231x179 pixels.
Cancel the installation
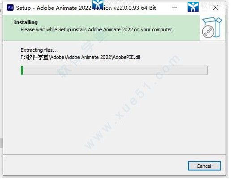(x=204, y=166)
